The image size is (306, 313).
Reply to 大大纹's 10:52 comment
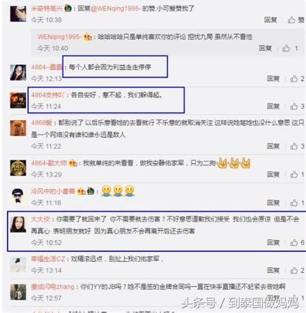273,243
